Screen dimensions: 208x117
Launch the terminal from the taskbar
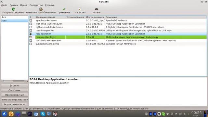30,114
